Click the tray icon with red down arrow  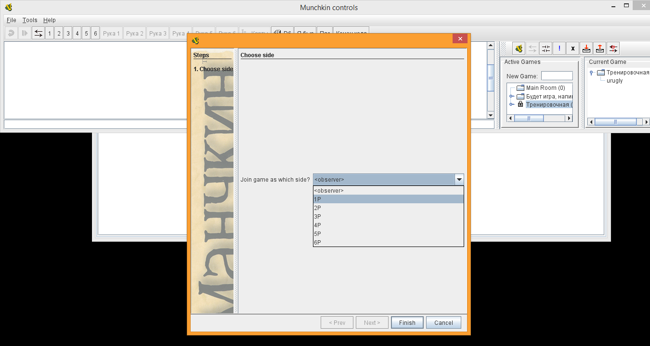(x=586, y=49)
